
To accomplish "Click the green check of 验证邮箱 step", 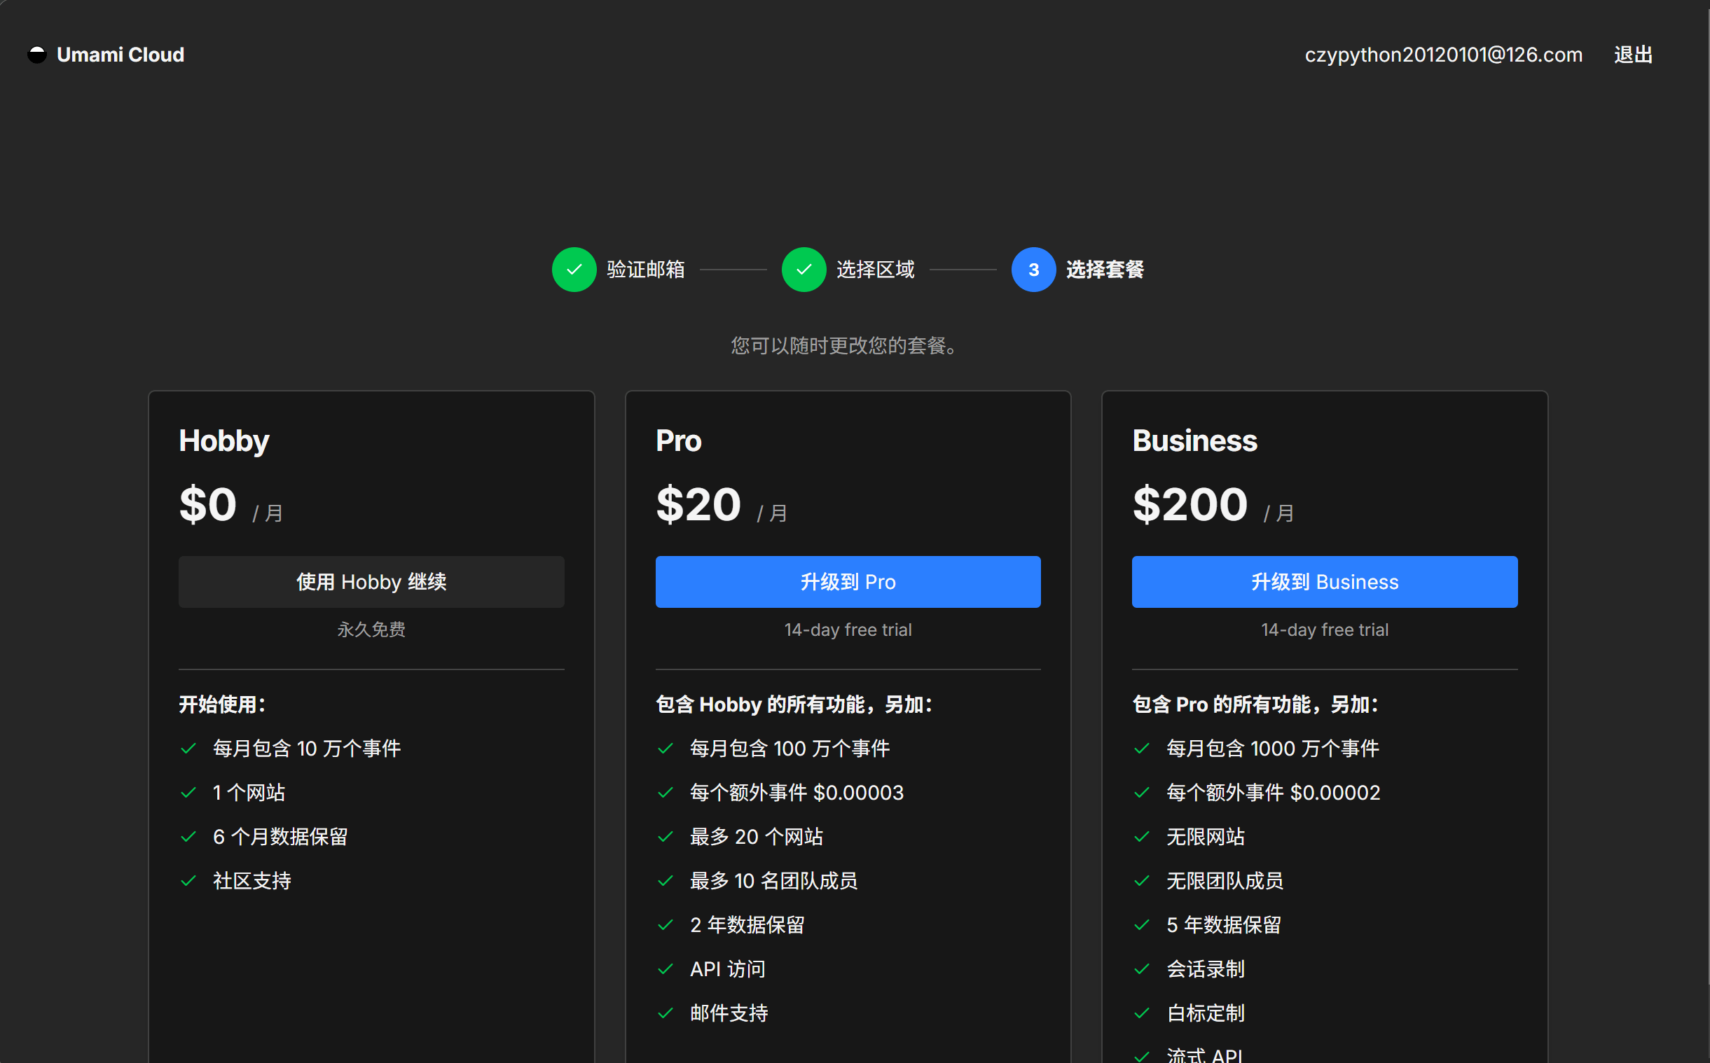I will (x=574, y=270).
